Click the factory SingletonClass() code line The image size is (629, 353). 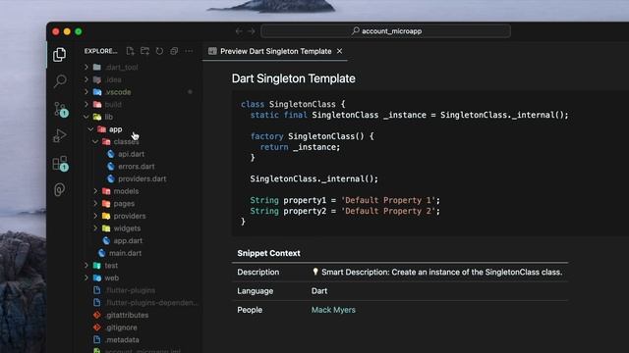tap(313, 136)
